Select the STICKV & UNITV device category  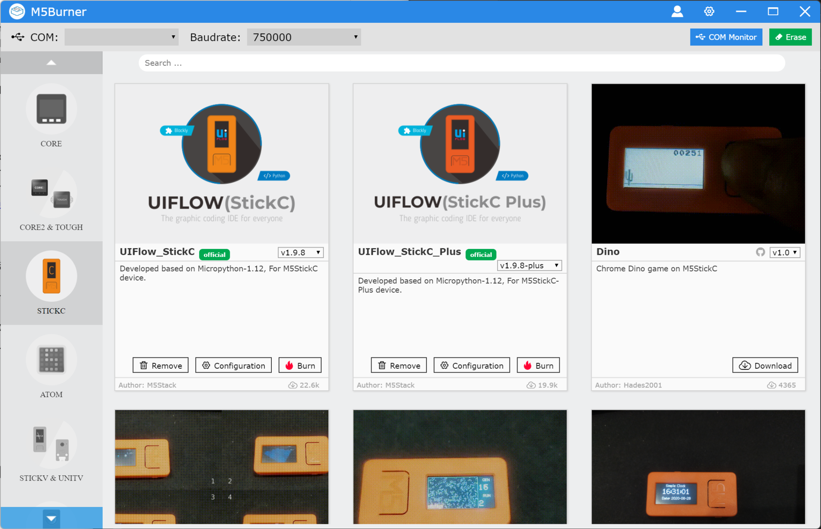point(51,450)
